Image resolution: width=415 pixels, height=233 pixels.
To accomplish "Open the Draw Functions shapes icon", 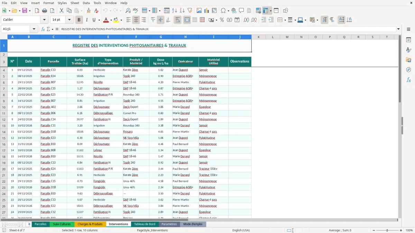I will pos(286,11).
